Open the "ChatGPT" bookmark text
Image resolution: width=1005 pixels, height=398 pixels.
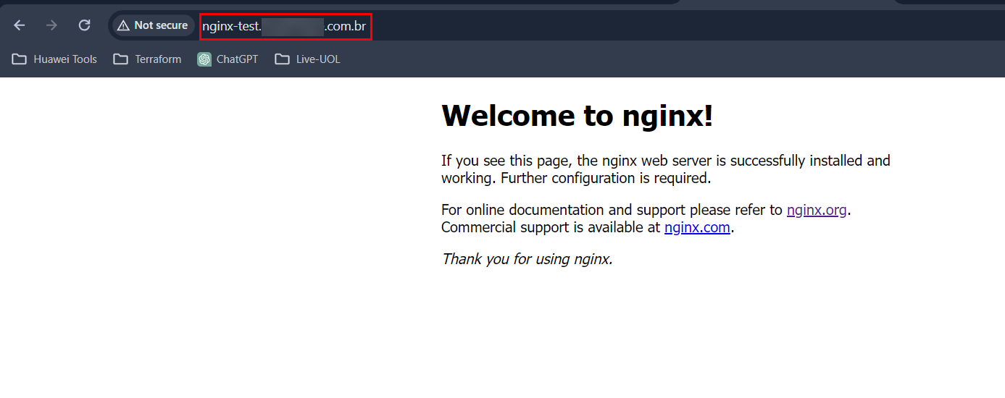[237, 59]
